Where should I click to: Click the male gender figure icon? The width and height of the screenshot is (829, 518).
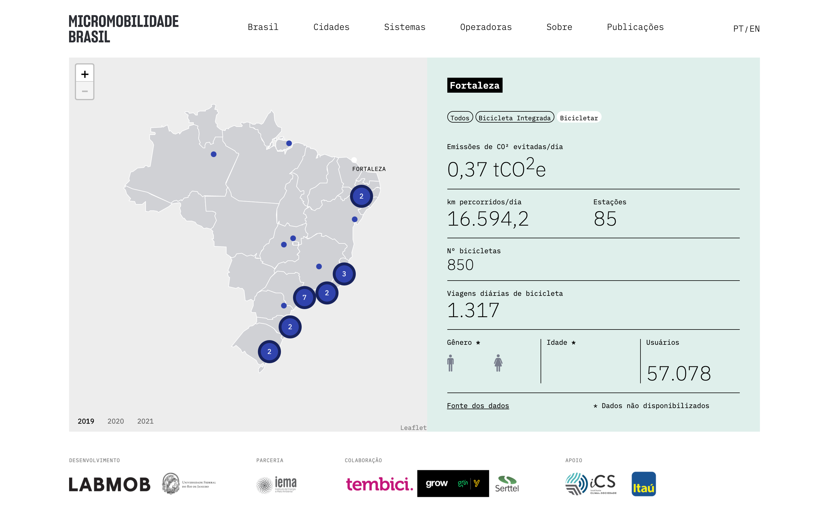[x=450, y=363]
